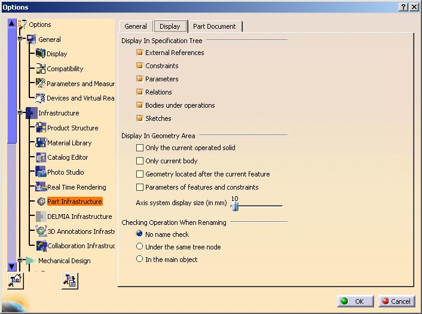Open Product Structure settings

click(x=73, y=128)
